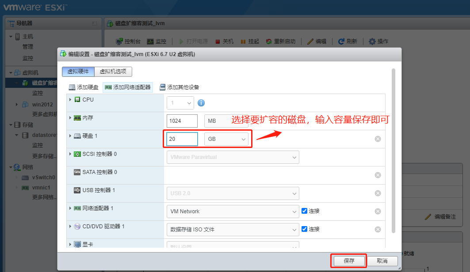Open the VM Network dropdown
The height and width of the screenshot is (272, 470).
coord(233,212)
